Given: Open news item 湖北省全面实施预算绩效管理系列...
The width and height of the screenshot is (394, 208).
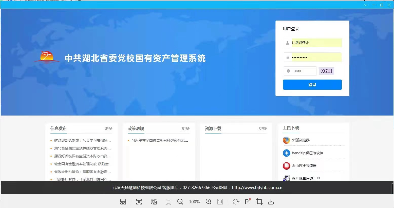Looking at the screenshot, I should [82, 148].
